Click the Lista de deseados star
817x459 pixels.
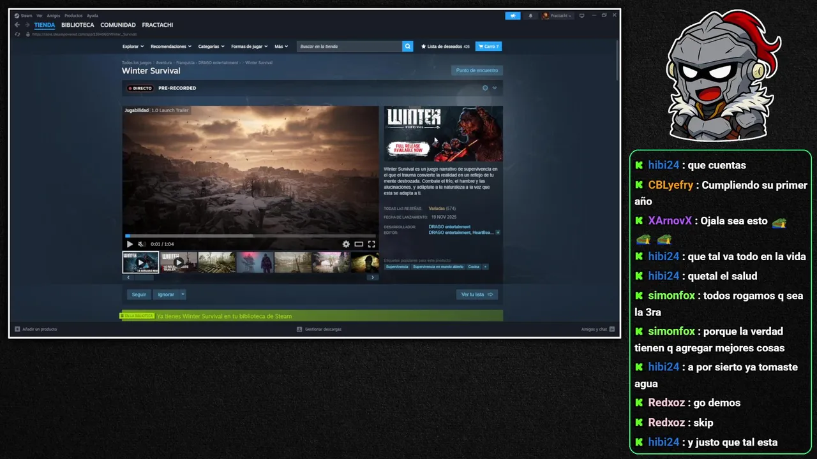coord(423,47)
